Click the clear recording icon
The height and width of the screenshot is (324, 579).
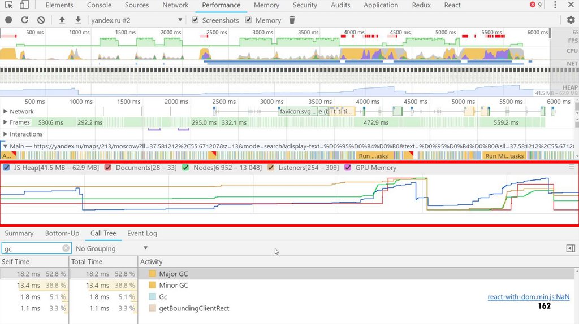point(41,20)
